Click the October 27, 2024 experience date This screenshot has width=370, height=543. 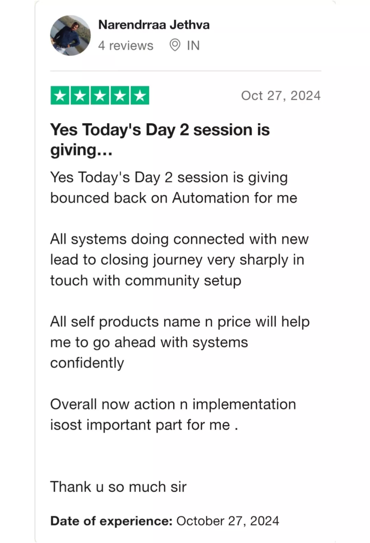[x=228, y=521]
